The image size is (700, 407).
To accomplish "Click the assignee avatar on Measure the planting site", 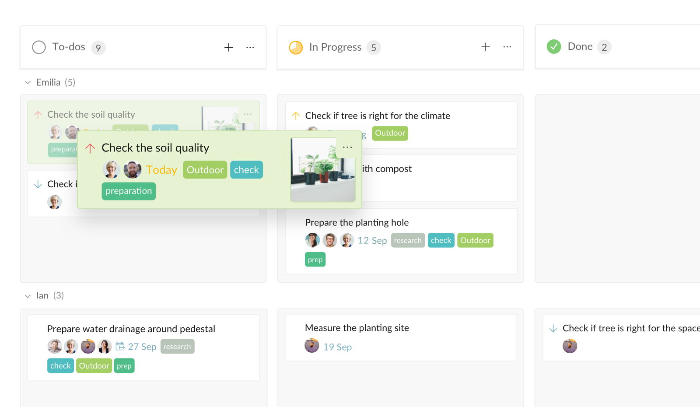I will (x=312, y=346).
